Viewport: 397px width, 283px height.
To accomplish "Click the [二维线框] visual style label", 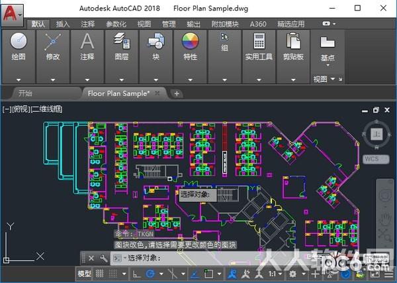I will point(46,109).
